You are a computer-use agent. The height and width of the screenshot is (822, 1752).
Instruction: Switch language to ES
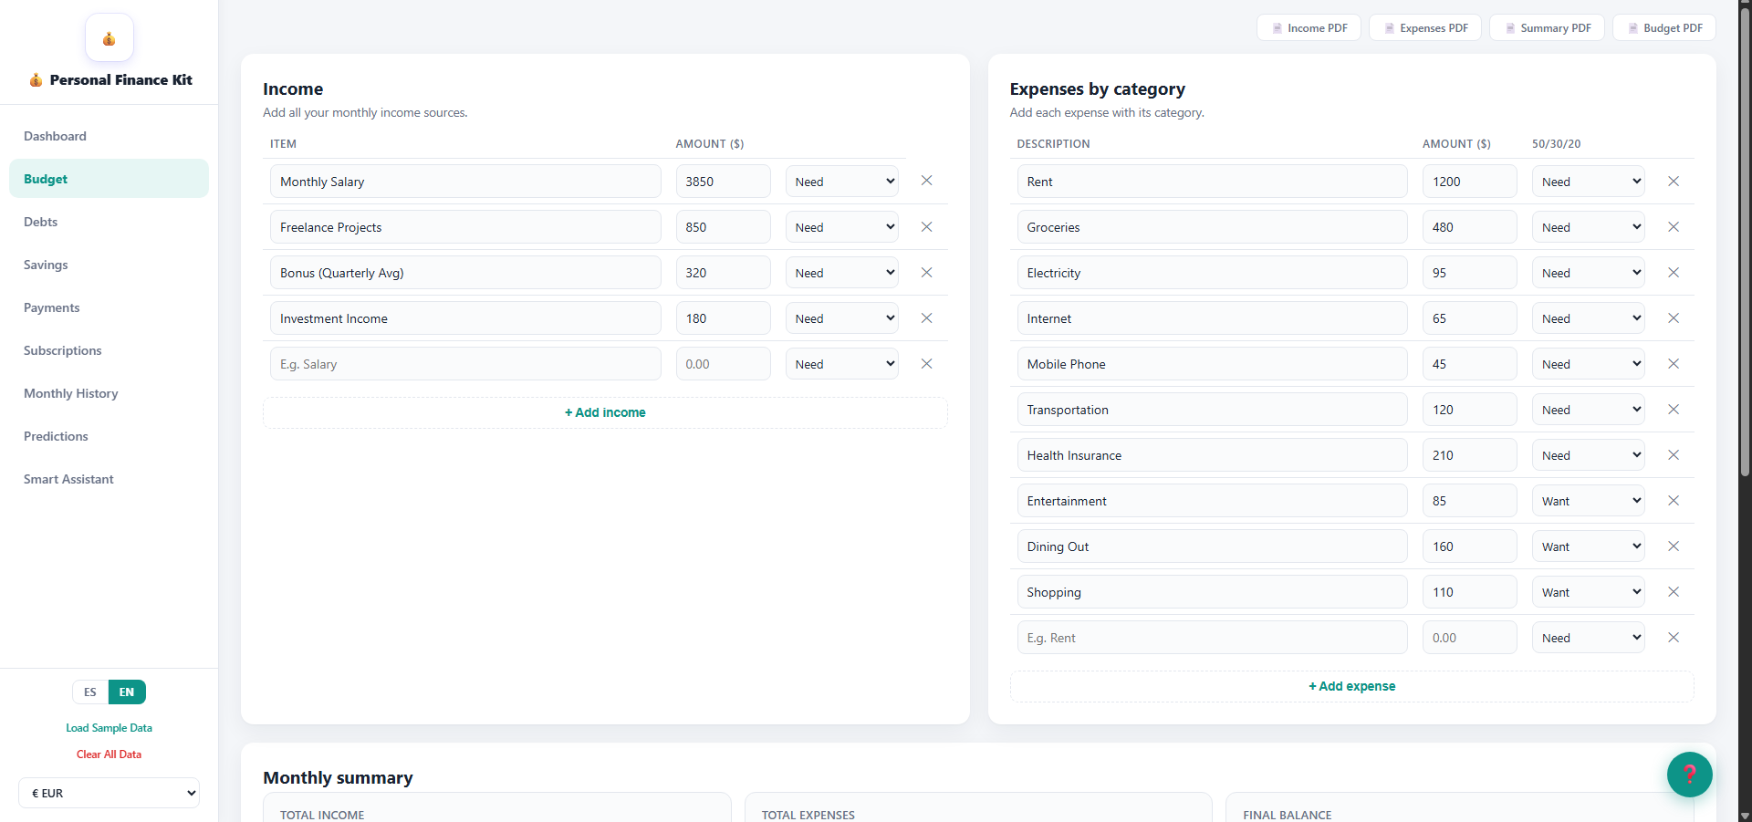(x=90, y=692)
